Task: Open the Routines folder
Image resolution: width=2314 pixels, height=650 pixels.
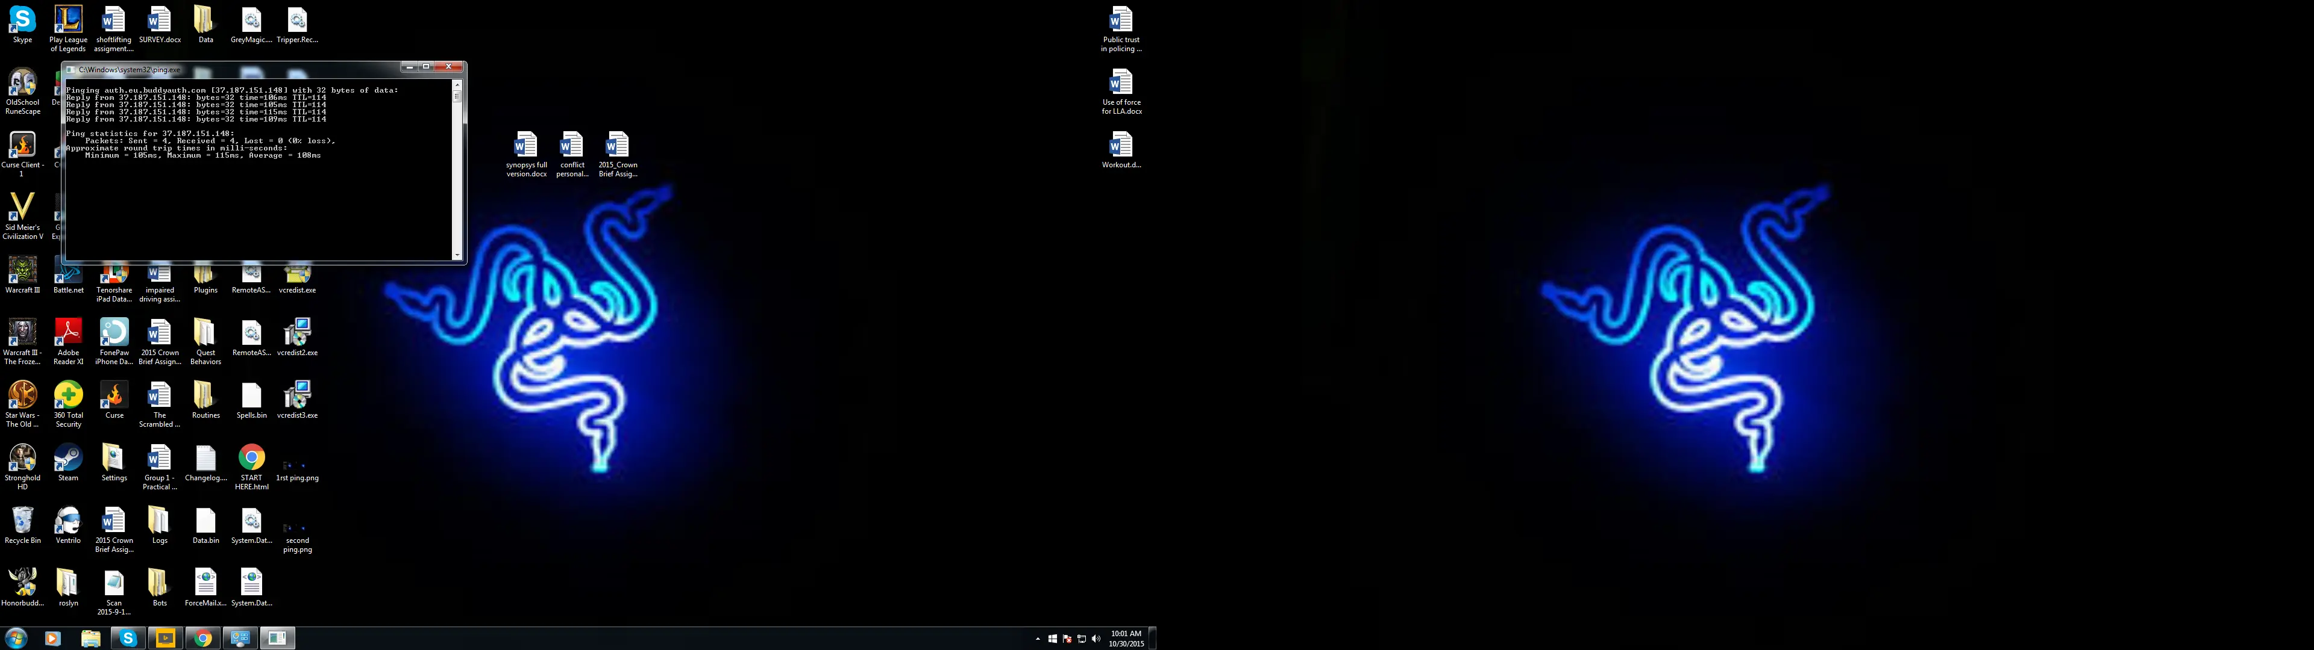Action: coord(205,400)
